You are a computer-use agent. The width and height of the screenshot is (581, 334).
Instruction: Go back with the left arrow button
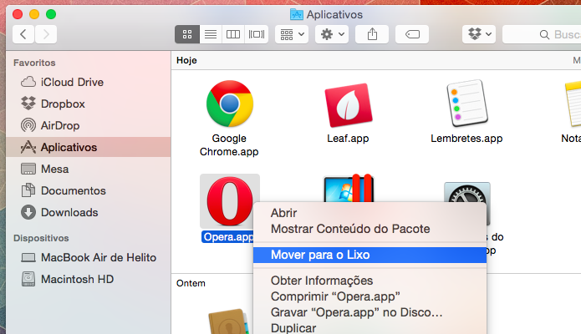tap(23, 34)
